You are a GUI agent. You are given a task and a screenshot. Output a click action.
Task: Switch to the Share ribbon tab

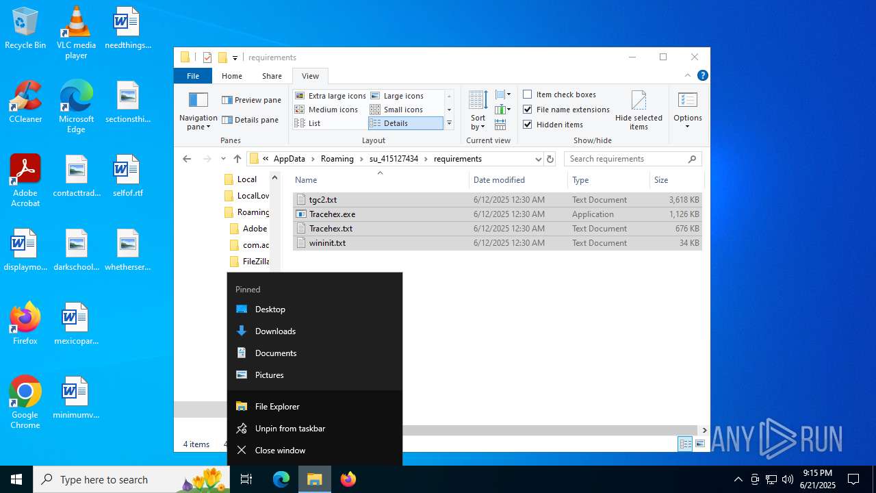point(272,76)
